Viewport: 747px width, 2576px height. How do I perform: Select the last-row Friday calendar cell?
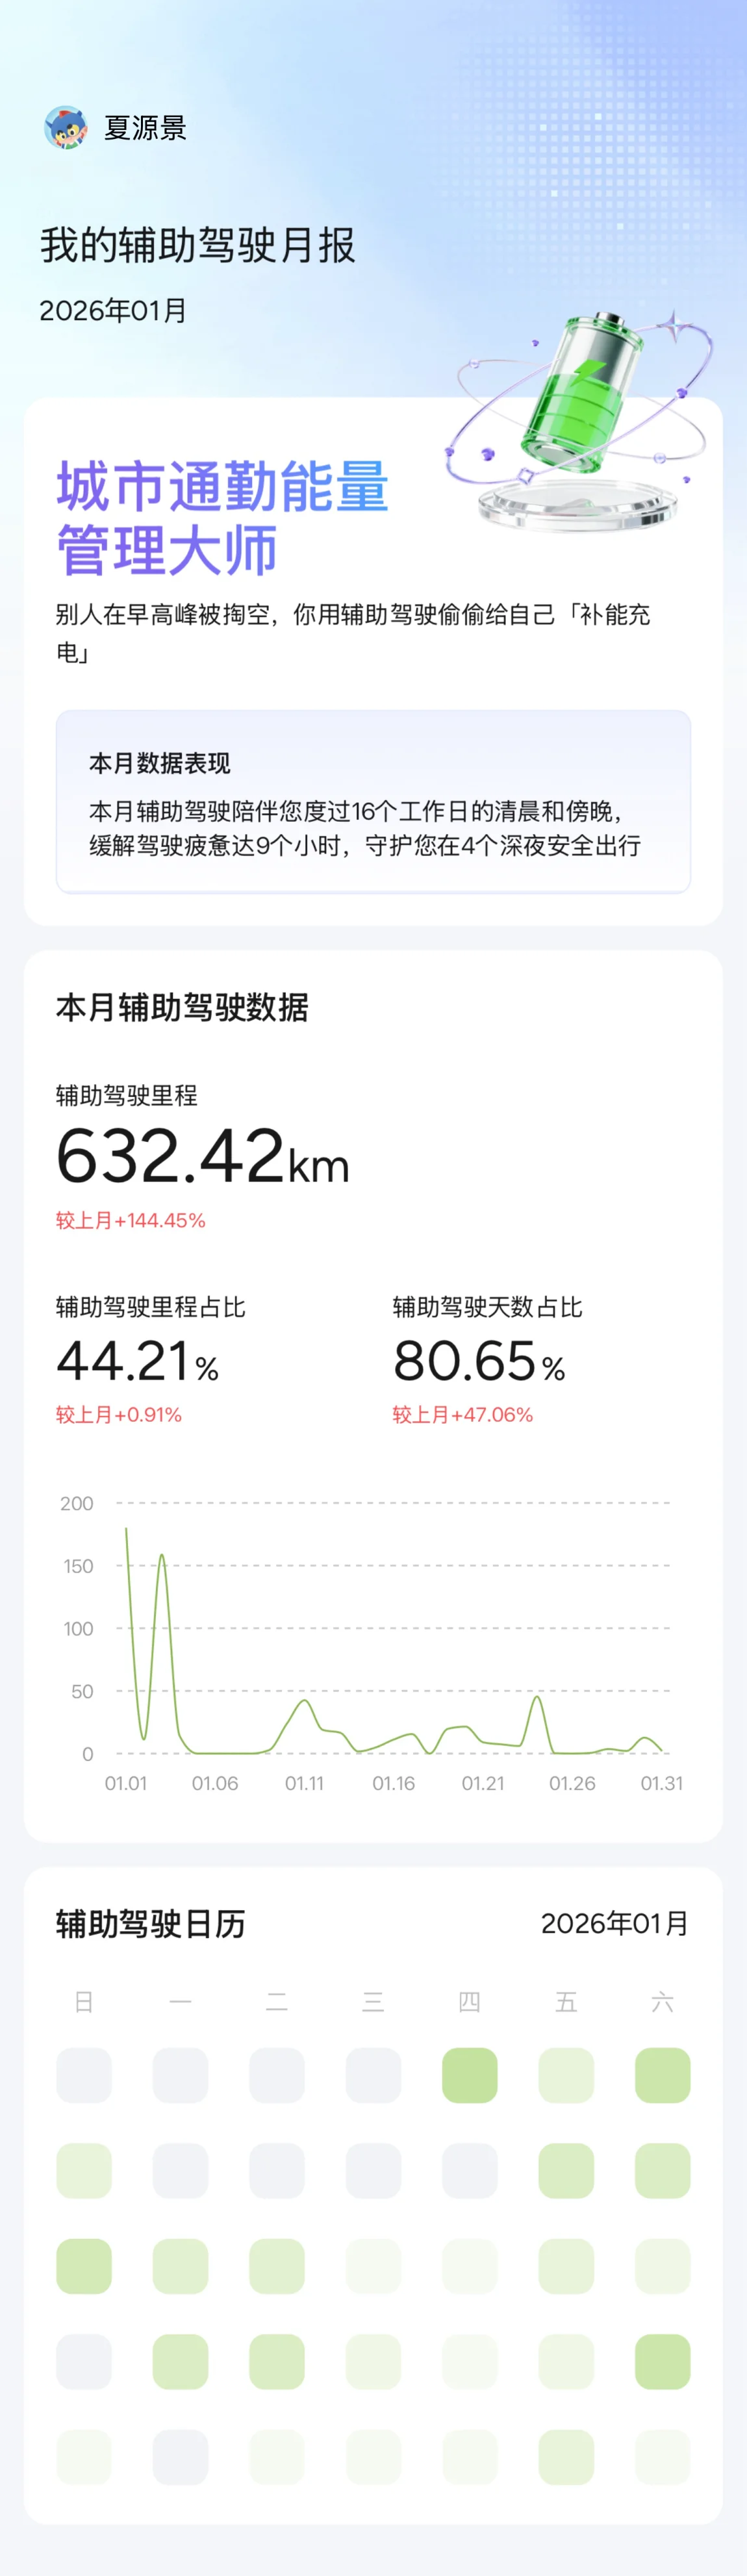(566, 2457)
